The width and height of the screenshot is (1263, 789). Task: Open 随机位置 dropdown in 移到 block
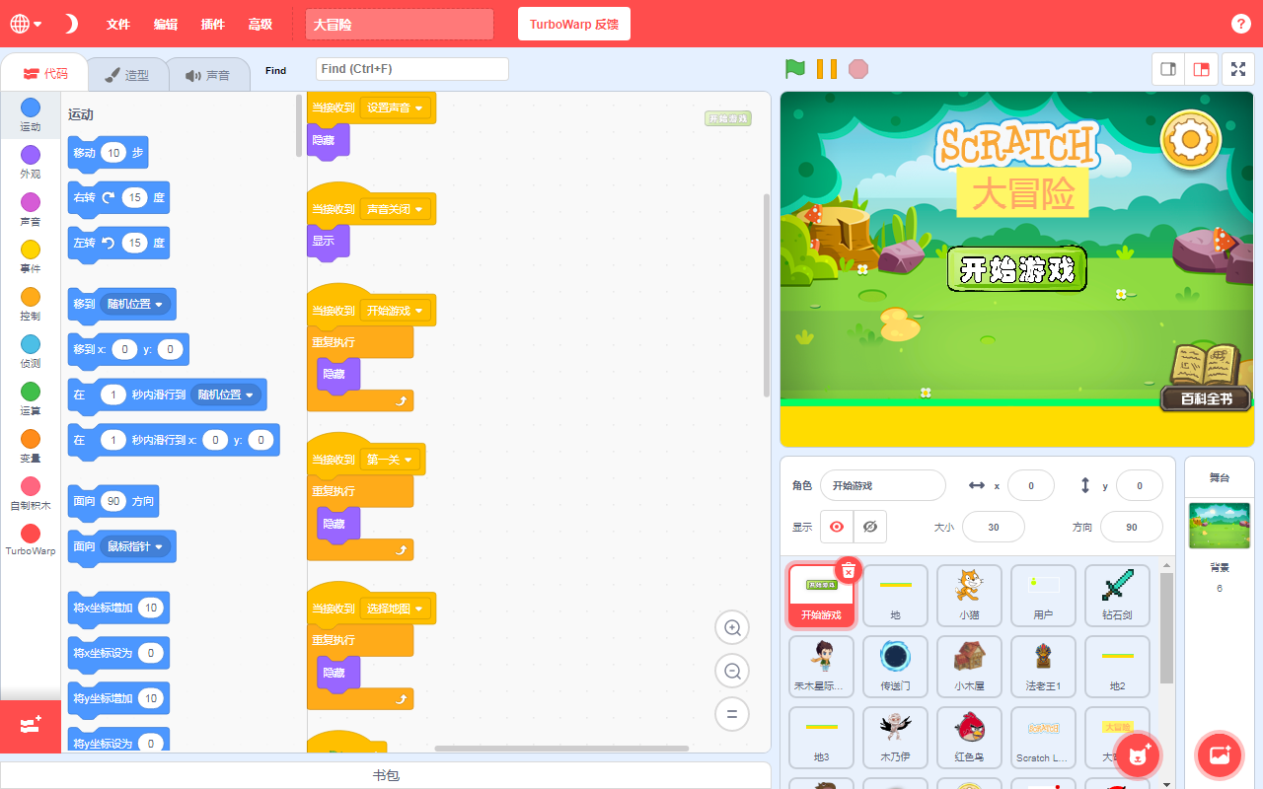pos(136,304)
